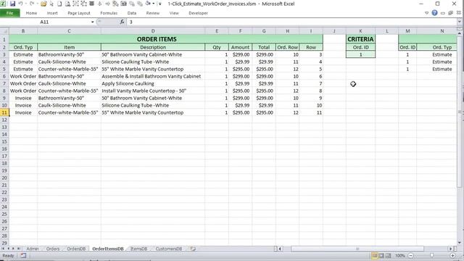464x261 pixels.
Task: Select column D header
Action: point(153,31)
